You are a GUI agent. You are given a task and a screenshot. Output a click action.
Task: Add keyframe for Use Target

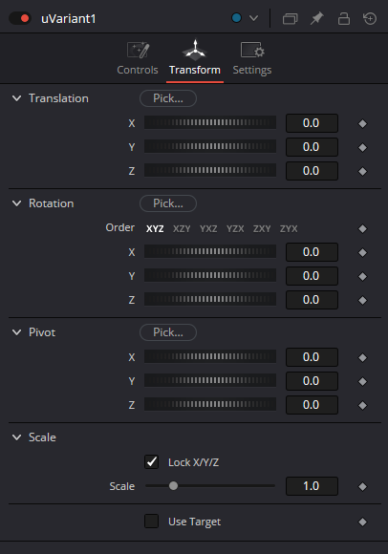point(362,522)
